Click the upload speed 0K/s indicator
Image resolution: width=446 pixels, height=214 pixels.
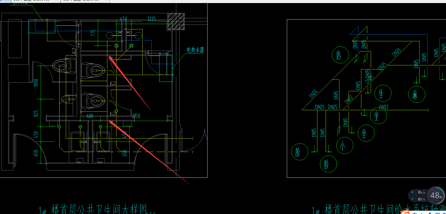(x=418, y=192)
